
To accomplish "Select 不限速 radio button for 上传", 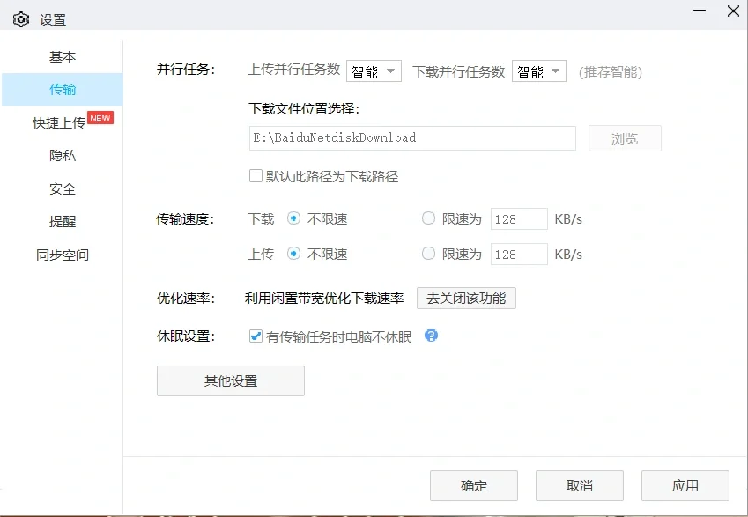I will 293,254.
